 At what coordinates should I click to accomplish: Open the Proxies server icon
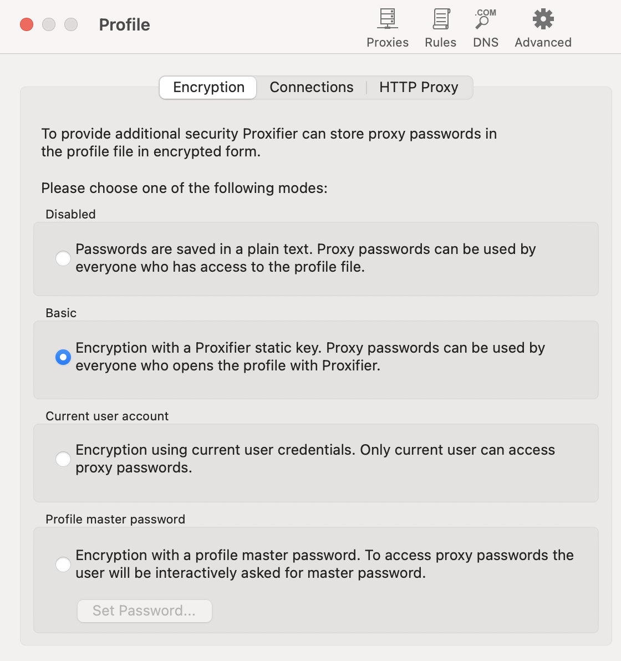pyautogui.click(x=387, y=19)
